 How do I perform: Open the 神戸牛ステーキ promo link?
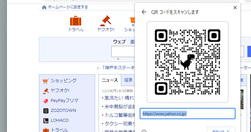119,68
